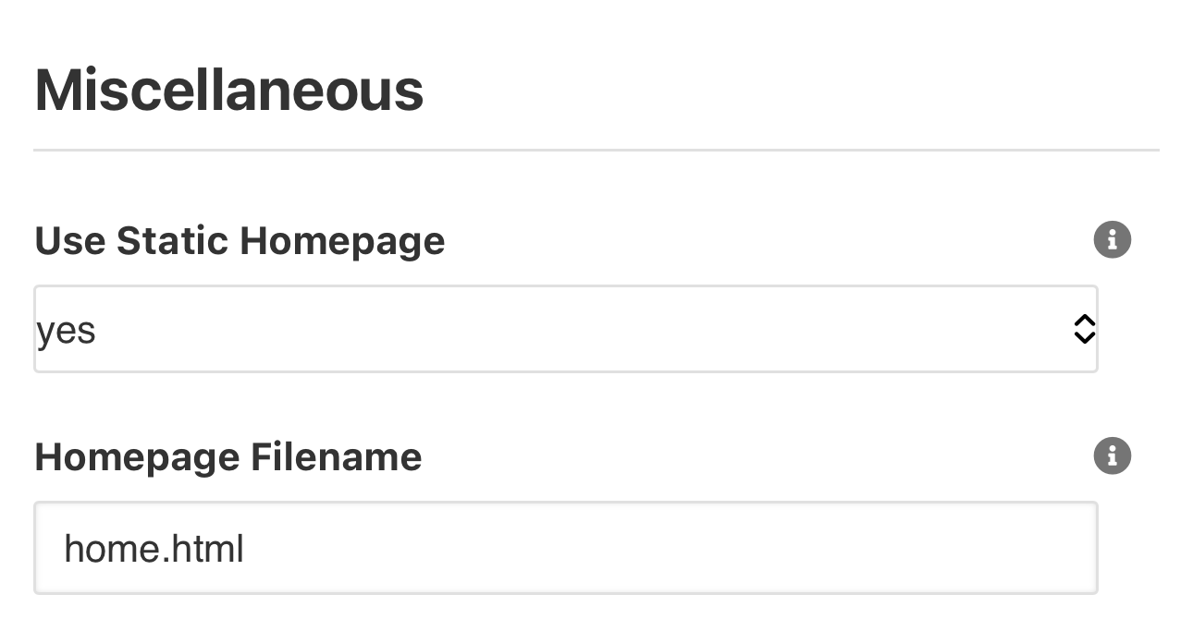The height and width of the screenshot is (631, 1193).
Task: Click on the 'home.html' text in the field
Action: pyautogui.click(x=154, y=549)
